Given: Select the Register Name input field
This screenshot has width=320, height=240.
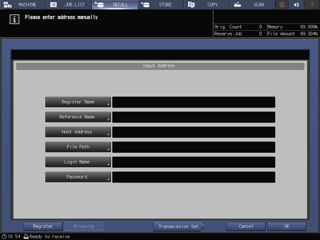Looking at the screenshot, I should (x=194, y=102).
